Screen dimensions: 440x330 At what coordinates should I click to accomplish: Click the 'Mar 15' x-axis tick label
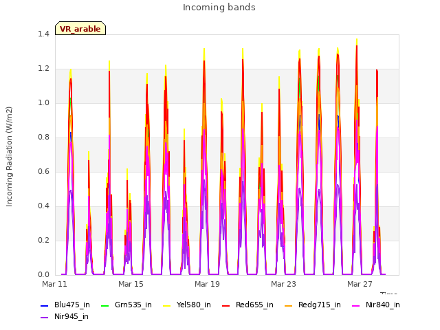click(131, 284)
